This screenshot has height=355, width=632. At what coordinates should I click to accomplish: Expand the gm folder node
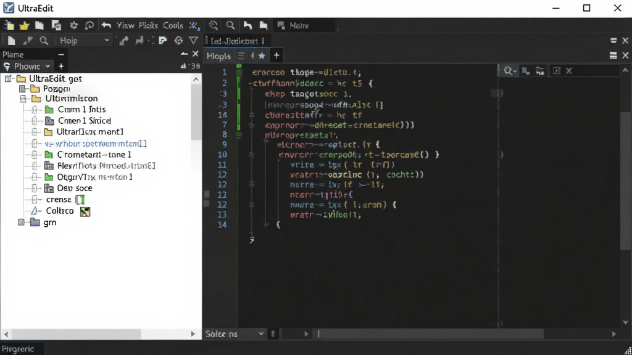click(x=22, y=222)
